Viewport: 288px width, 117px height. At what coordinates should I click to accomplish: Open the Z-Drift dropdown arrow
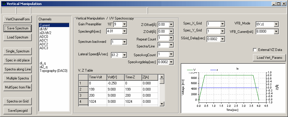click(171, 31)
